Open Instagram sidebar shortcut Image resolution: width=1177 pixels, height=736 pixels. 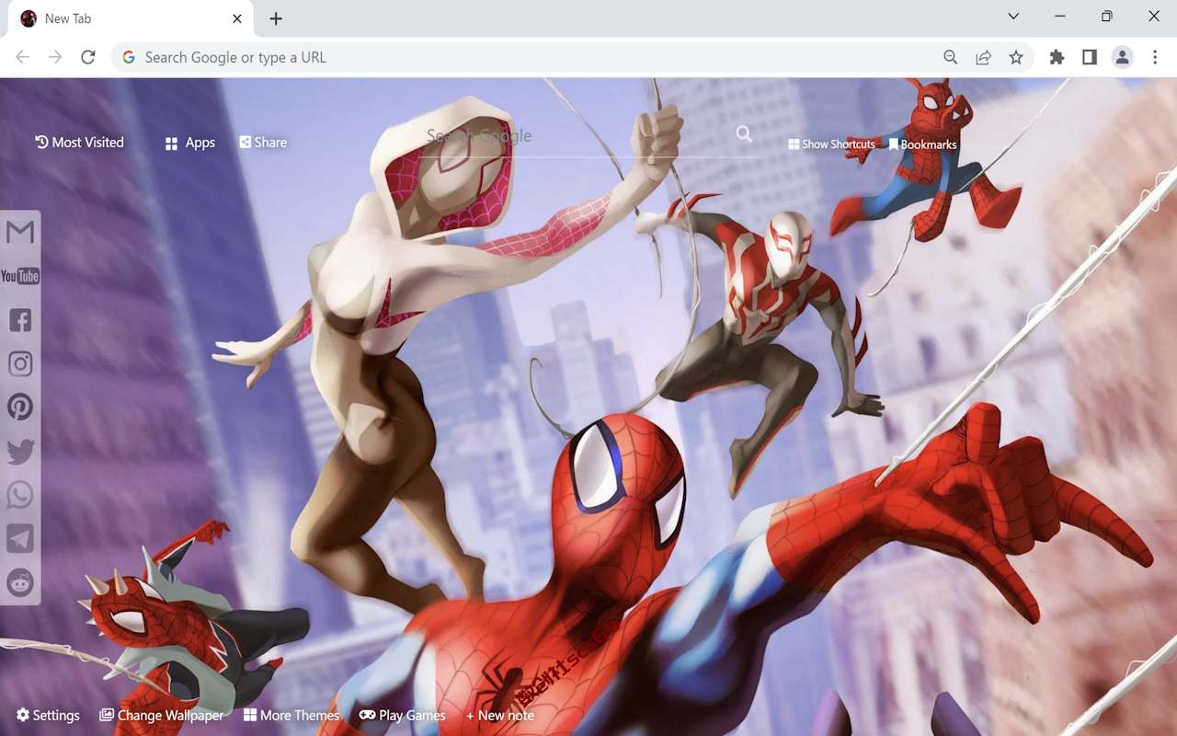tap(20, 363)
